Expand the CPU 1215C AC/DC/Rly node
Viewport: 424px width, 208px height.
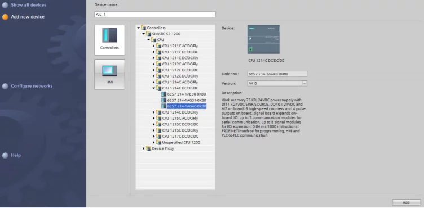point(154,118)
